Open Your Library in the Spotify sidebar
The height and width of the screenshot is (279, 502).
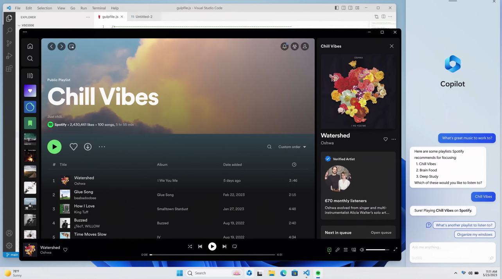(x=30, y=76)
